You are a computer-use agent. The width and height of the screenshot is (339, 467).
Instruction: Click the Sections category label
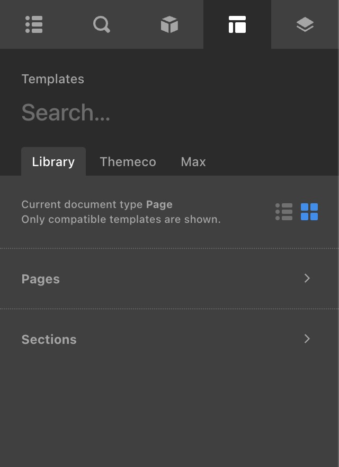pyautogui.click(x=49, y=340)
